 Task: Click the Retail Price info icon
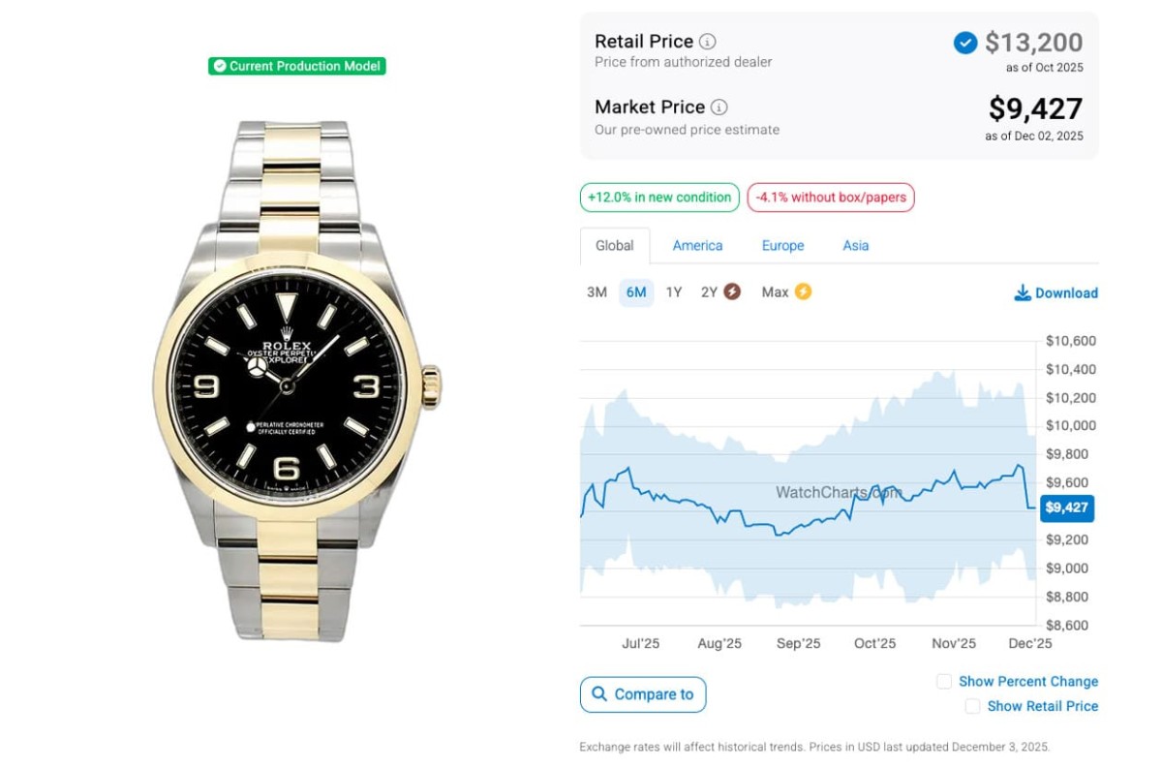tap(708, 42)
